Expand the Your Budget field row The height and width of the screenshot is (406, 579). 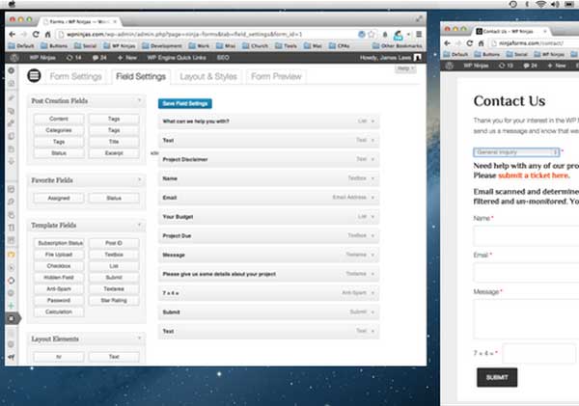pyautogui.click(x=372, y=217)
